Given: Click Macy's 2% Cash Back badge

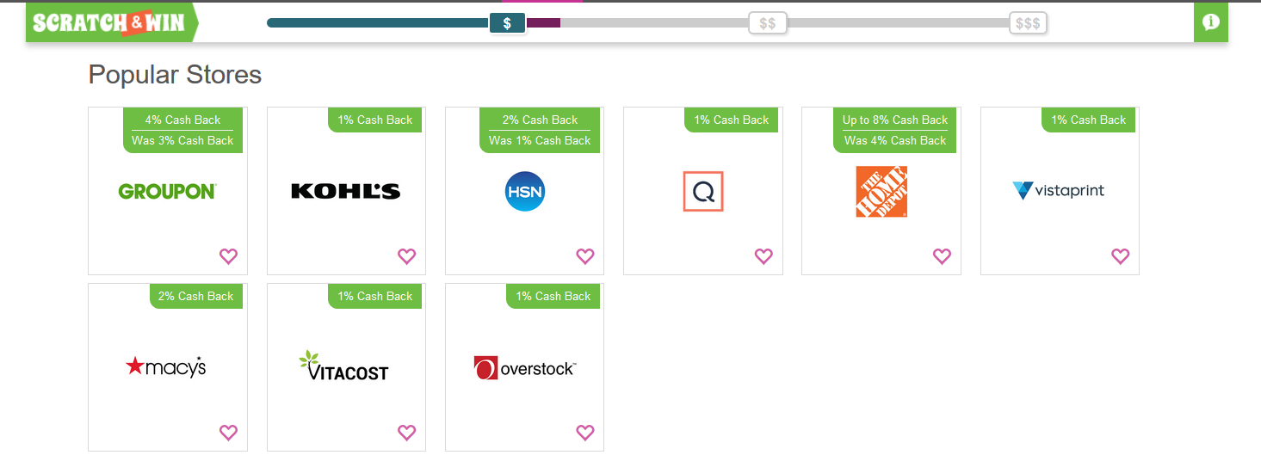Looking at the screenshot, I should 196,296.
